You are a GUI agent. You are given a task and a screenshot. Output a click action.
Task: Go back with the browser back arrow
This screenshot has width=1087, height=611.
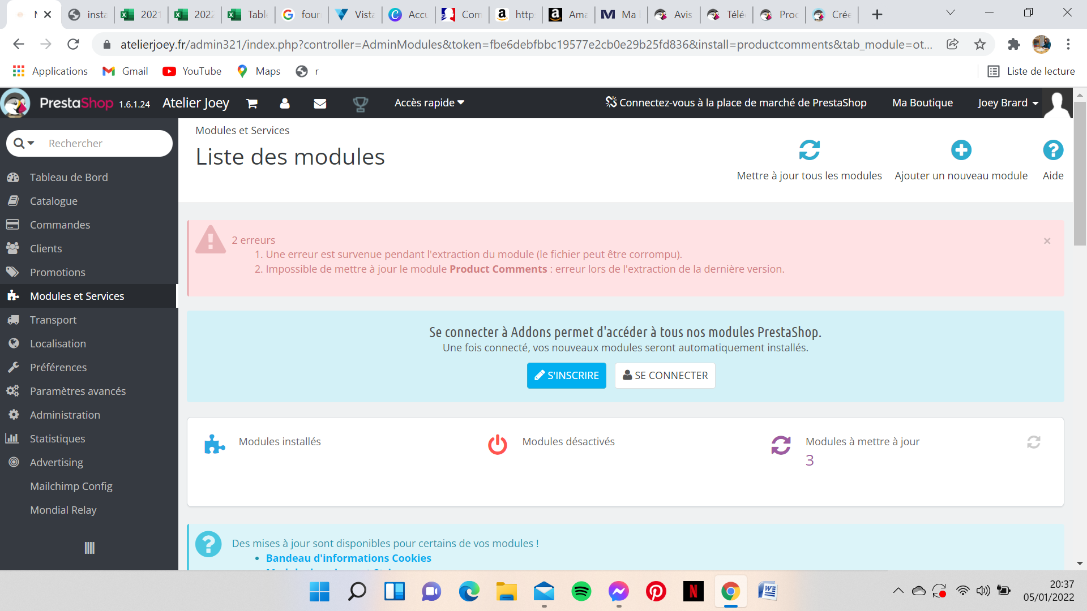[19, 44]
